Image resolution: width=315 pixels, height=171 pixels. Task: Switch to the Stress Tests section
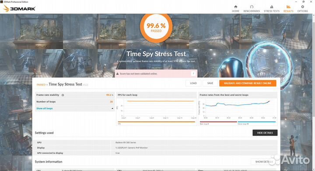click(x=272, y=9)
